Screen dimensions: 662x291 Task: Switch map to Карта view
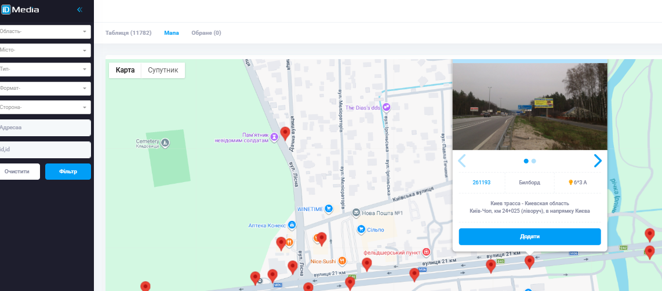125,70
